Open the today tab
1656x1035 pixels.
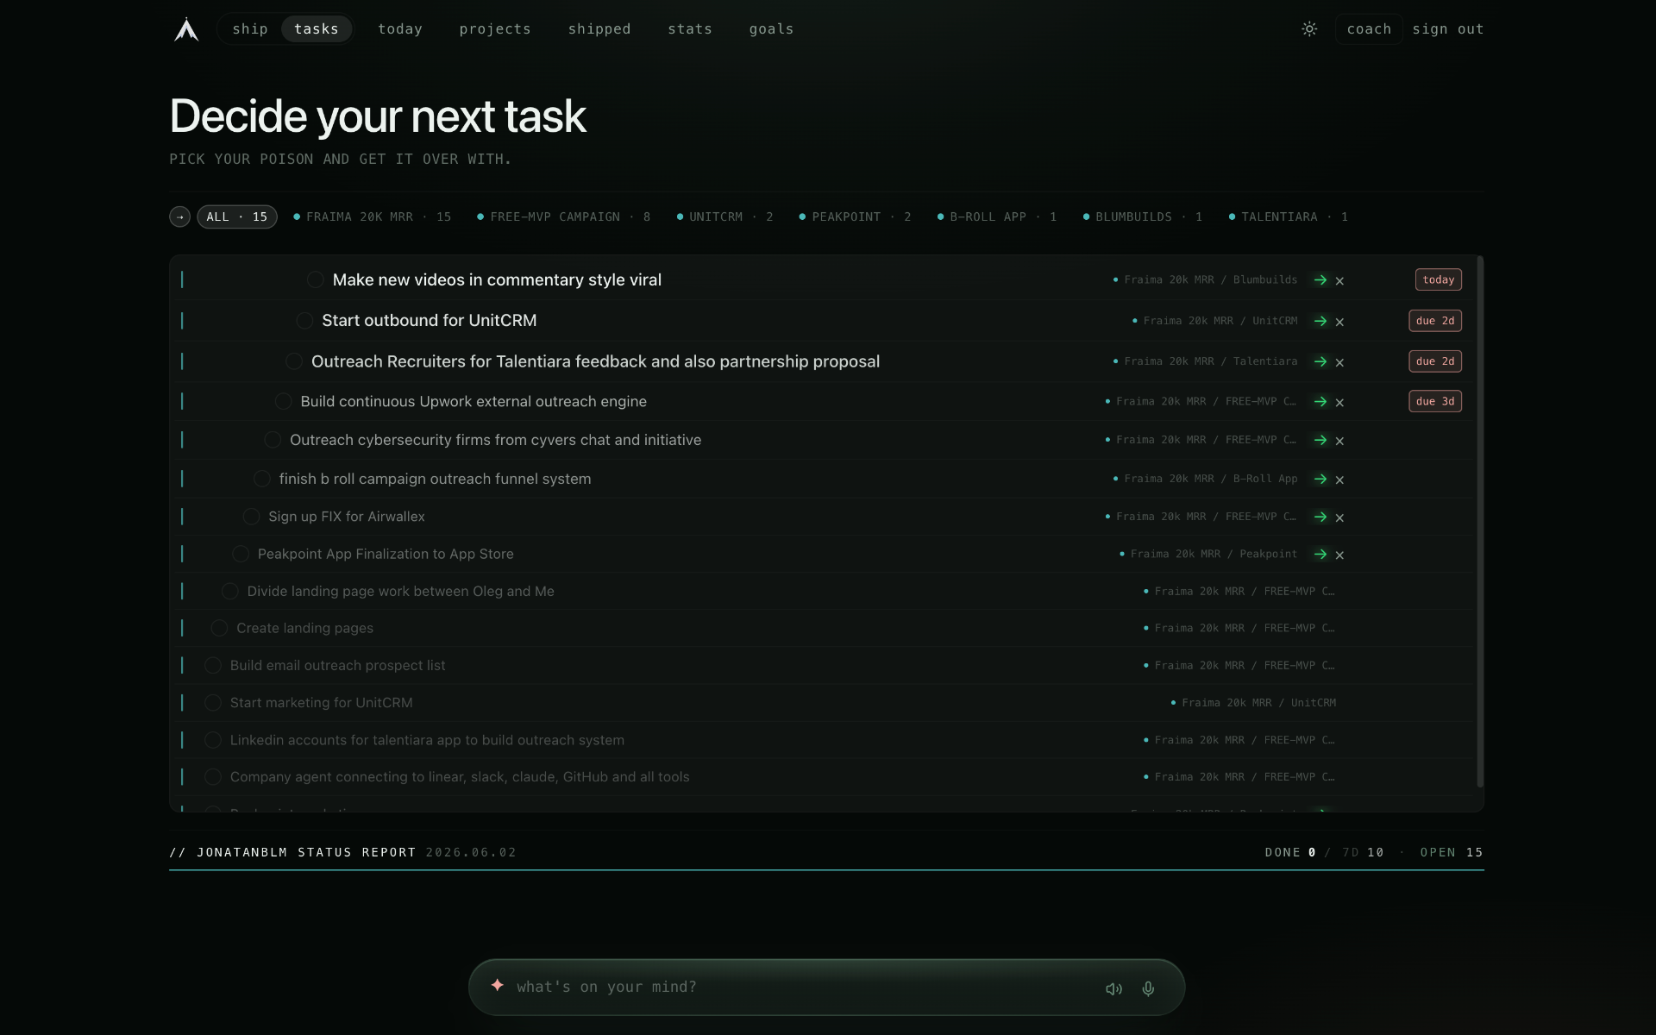400,29
